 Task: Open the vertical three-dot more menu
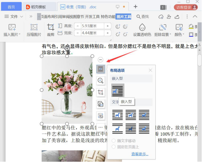[187, 16]
